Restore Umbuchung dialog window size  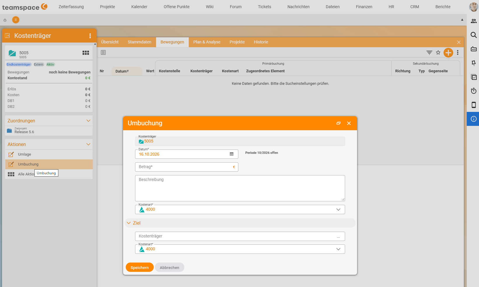338,123
